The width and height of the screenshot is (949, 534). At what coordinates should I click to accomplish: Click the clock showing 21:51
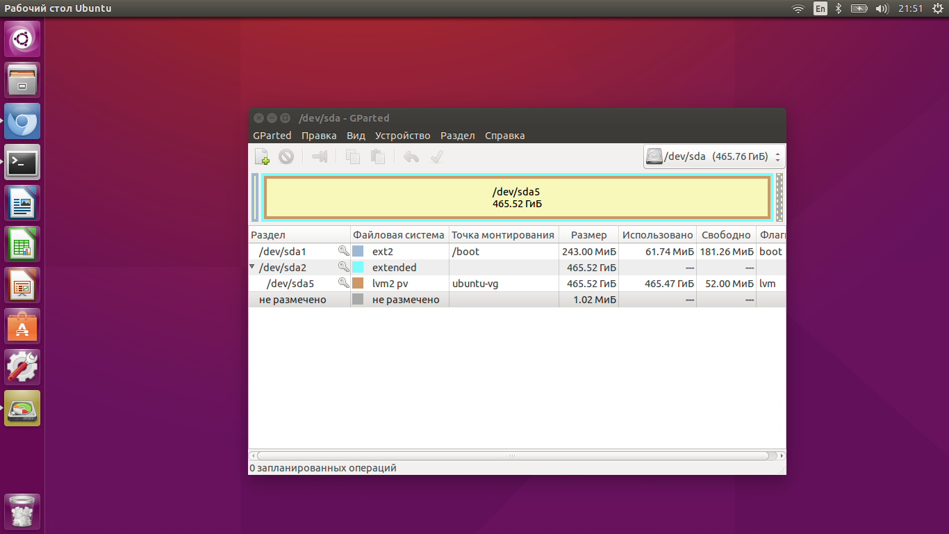(x=910, y=8)
